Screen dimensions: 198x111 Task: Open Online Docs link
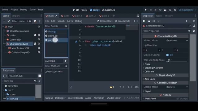coord(105,21)
